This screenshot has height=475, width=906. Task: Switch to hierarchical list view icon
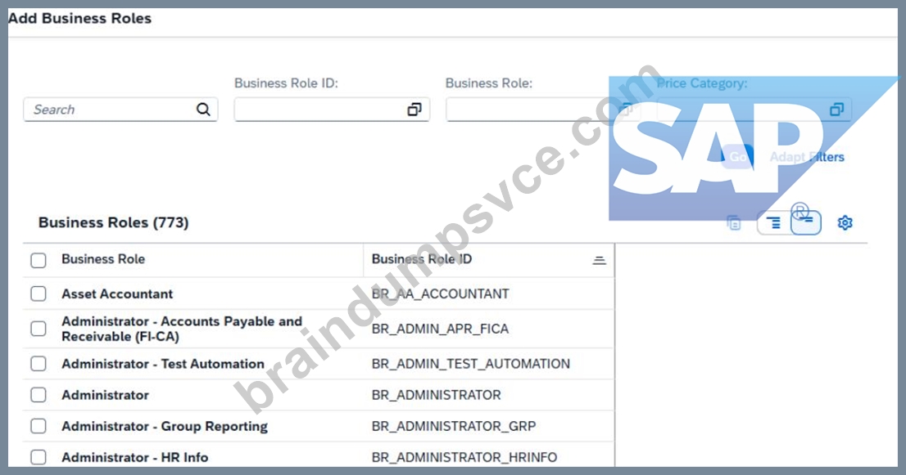[x=773, y=222]
